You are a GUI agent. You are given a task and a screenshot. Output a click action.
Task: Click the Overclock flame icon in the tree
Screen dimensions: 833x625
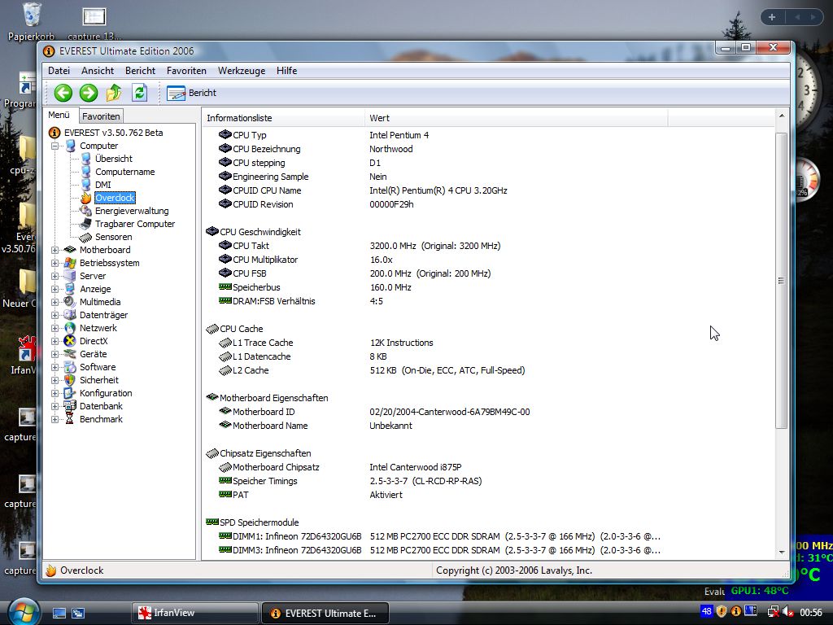click(85, 198)
